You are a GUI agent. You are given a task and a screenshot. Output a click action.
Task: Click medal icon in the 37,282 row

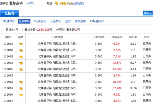pos(21,88)
